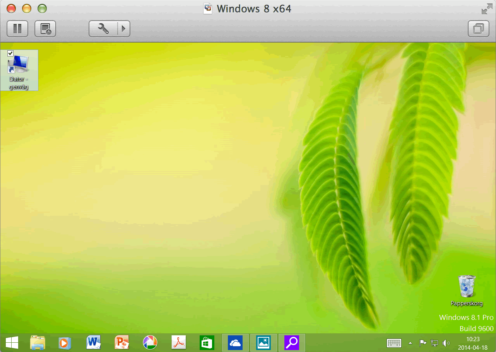The height and width of the screenshot is (352, 496).
Task: Open Picasa from the taskbar
Action: pos(150,343)
